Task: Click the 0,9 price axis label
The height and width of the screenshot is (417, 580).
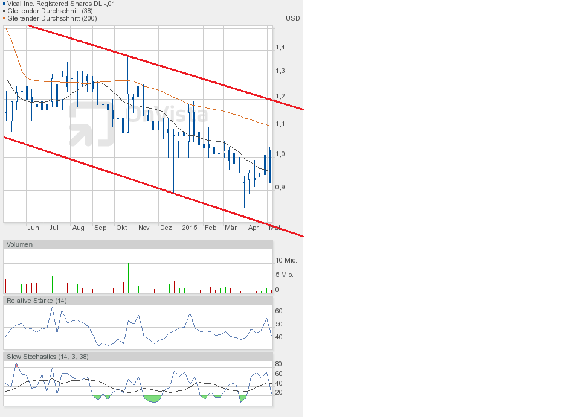Action: pos(280,187)
